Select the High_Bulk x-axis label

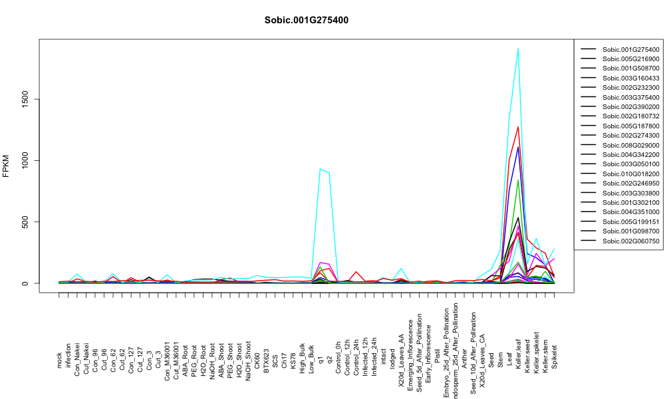pyautogui.click(x=302, y=355)
